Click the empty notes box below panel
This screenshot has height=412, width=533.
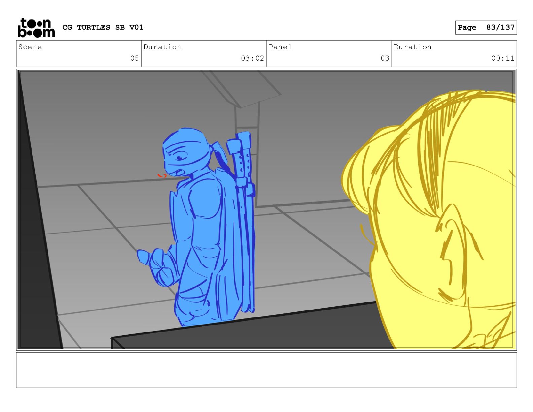pyautogui.click(x=266, y=370)
